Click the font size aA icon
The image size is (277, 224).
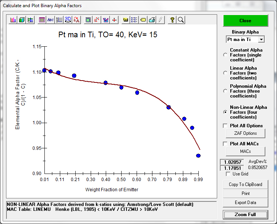76,20
